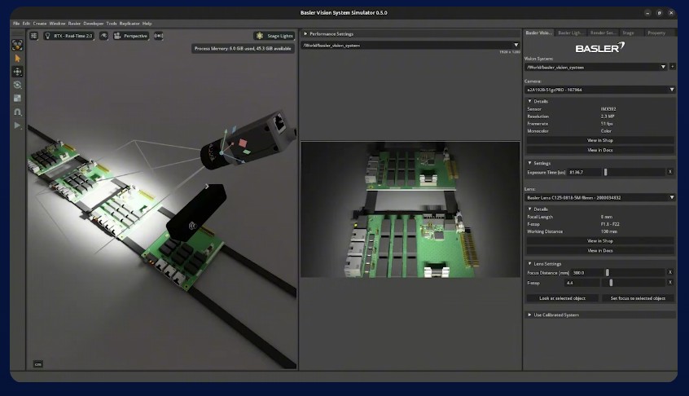Activate the Move gizmo tool
Viewport: 689px width, 396px height.
17,72
